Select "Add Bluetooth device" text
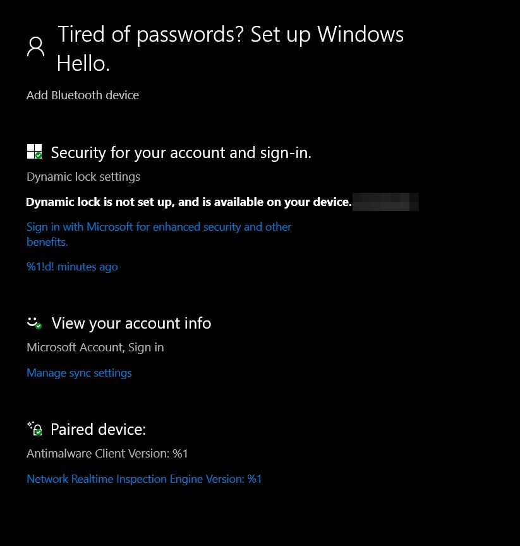Viewport: 520px width, 546px height. point(83,95)
